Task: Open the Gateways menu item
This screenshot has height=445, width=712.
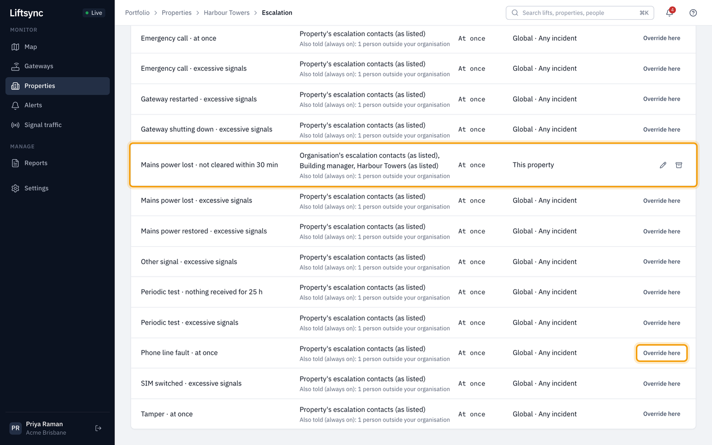Action: coord(57,66)
